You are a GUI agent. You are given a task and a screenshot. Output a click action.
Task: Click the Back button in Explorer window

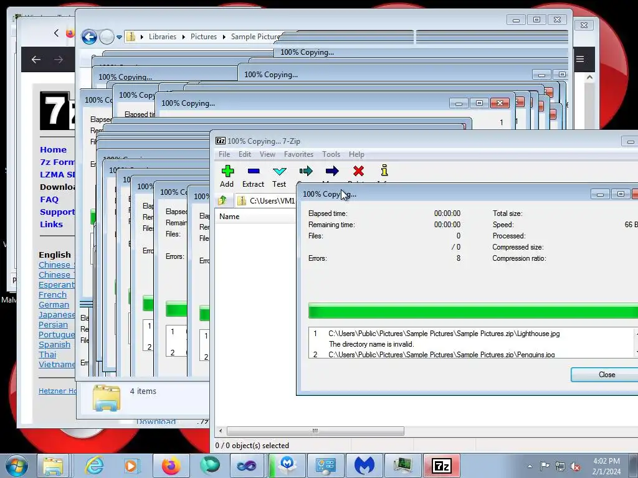click(x=89, y=37)
